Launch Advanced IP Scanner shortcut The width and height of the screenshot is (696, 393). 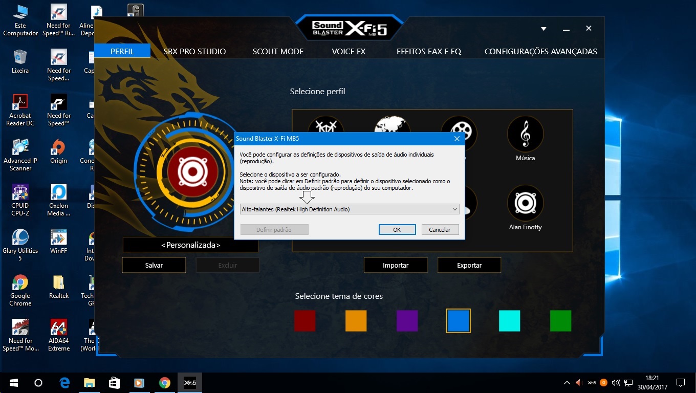coord(20,156)
